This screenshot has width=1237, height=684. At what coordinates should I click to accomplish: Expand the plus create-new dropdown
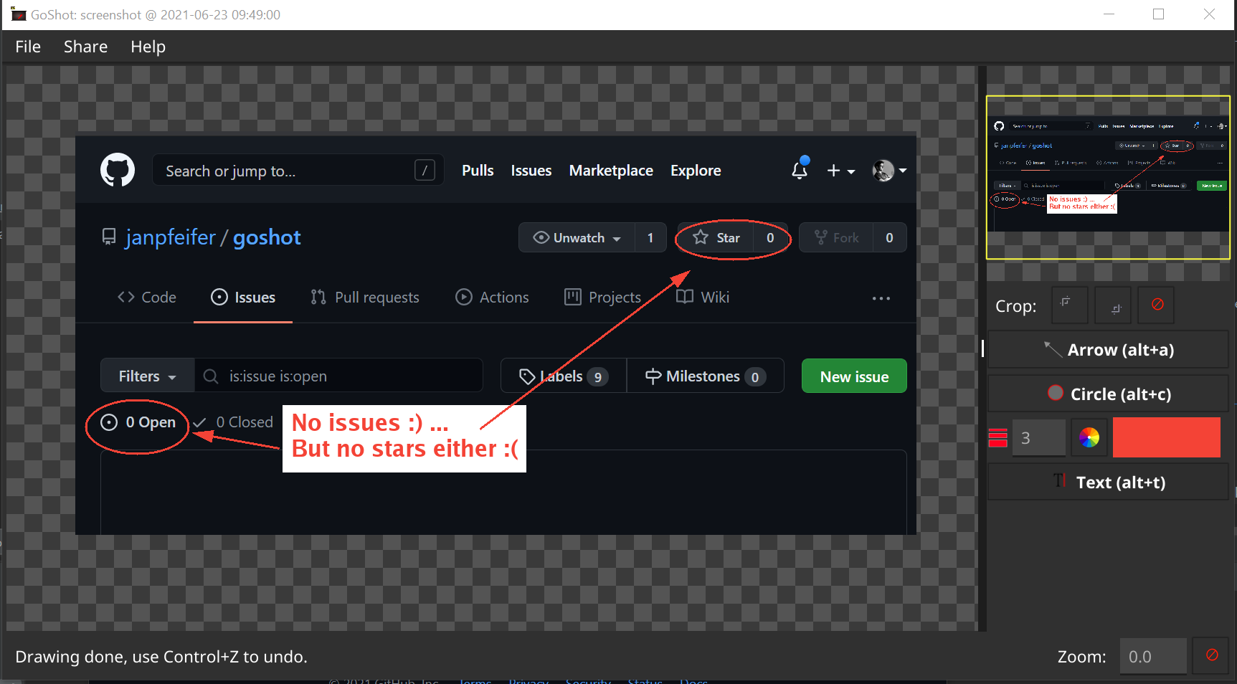pyautogui.click(x=840, y=171)
